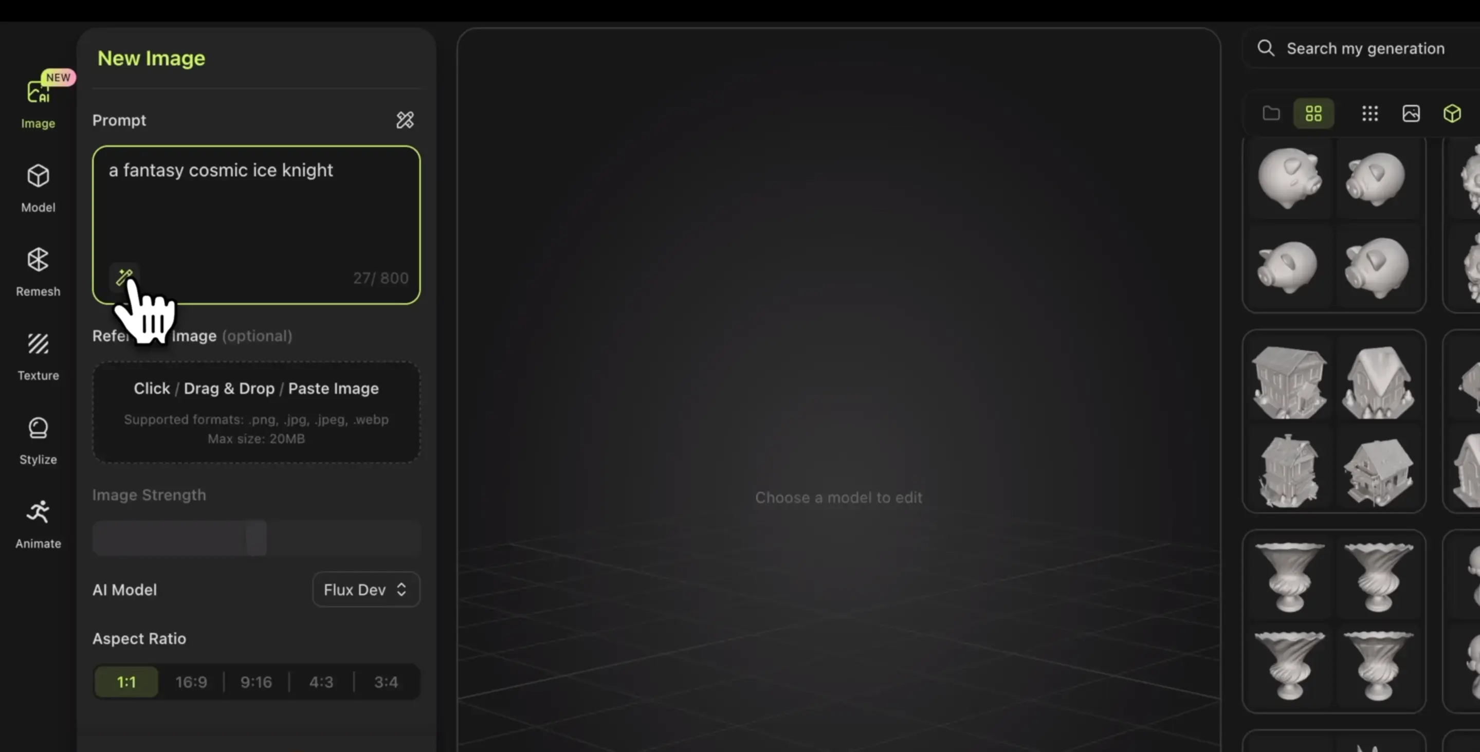Click the reference image upload drop zone

coord(256,411)
